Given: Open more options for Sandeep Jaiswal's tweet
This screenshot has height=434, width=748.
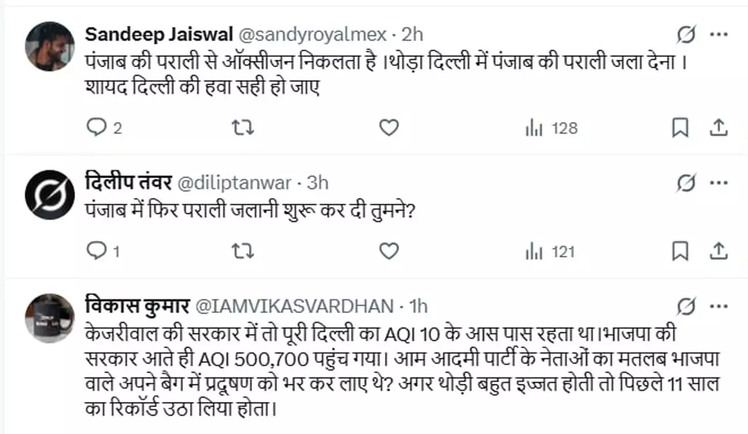Looking at the screenshot, I should click(718, 36).
